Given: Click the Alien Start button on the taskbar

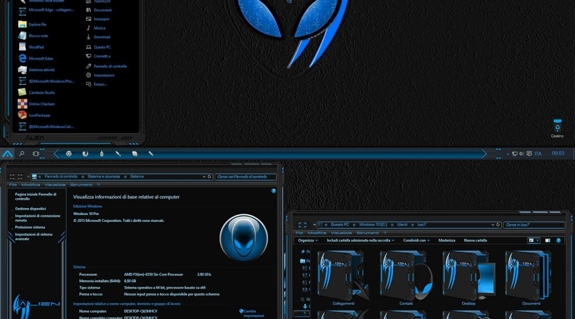Looking at the screenshot, I should tap(7, 154).
